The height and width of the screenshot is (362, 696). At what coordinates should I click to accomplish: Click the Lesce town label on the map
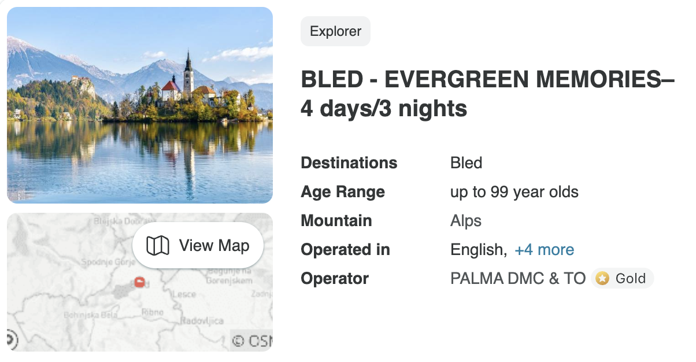[x=186, y=294]
